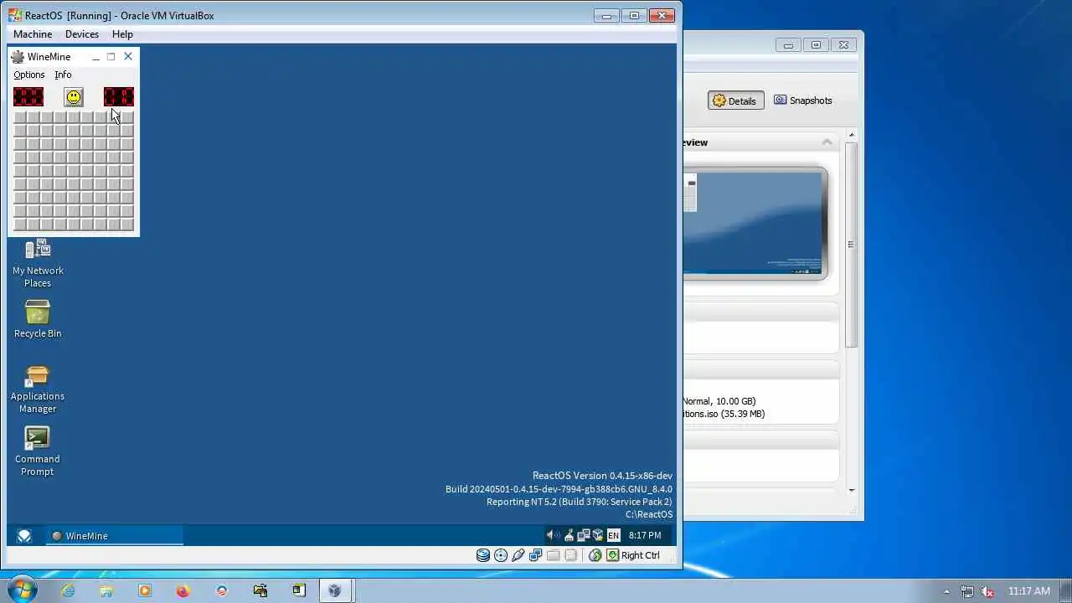1072x603 pixels.
Task: Open the Devices menu in VirtualBox
Action: (x=82, y=34)
